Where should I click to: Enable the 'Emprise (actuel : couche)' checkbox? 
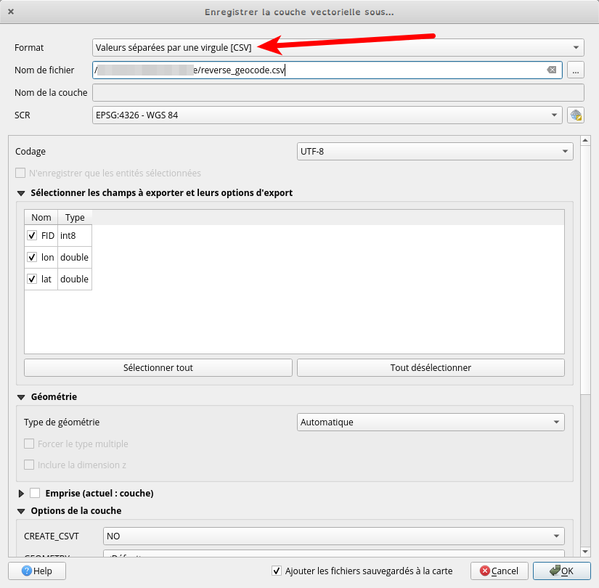tap(34, 493)
